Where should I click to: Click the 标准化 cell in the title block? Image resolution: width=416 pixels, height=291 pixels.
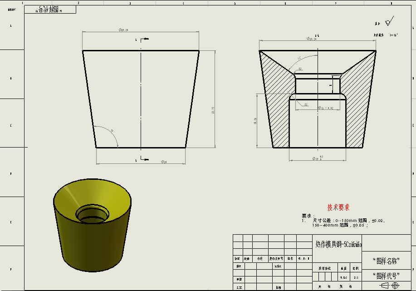point(278,266)
